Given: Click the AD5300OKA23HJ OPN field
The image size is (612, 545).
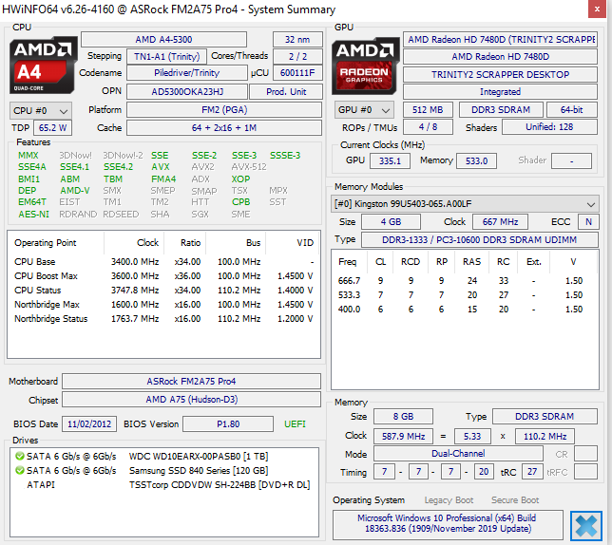Looking at the screenshot, I should (x=187, y=91).
